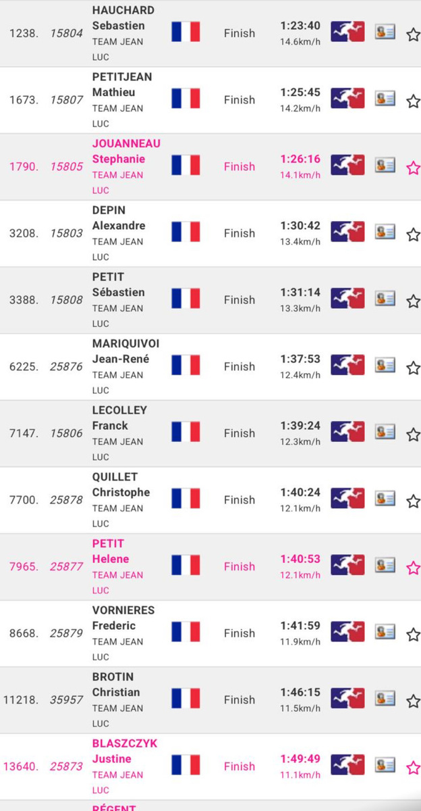Toggle the favorite star for HAUCHARD Sebastien
The width and height of the screenshot is (421, 811).
[x=413, y=34]
